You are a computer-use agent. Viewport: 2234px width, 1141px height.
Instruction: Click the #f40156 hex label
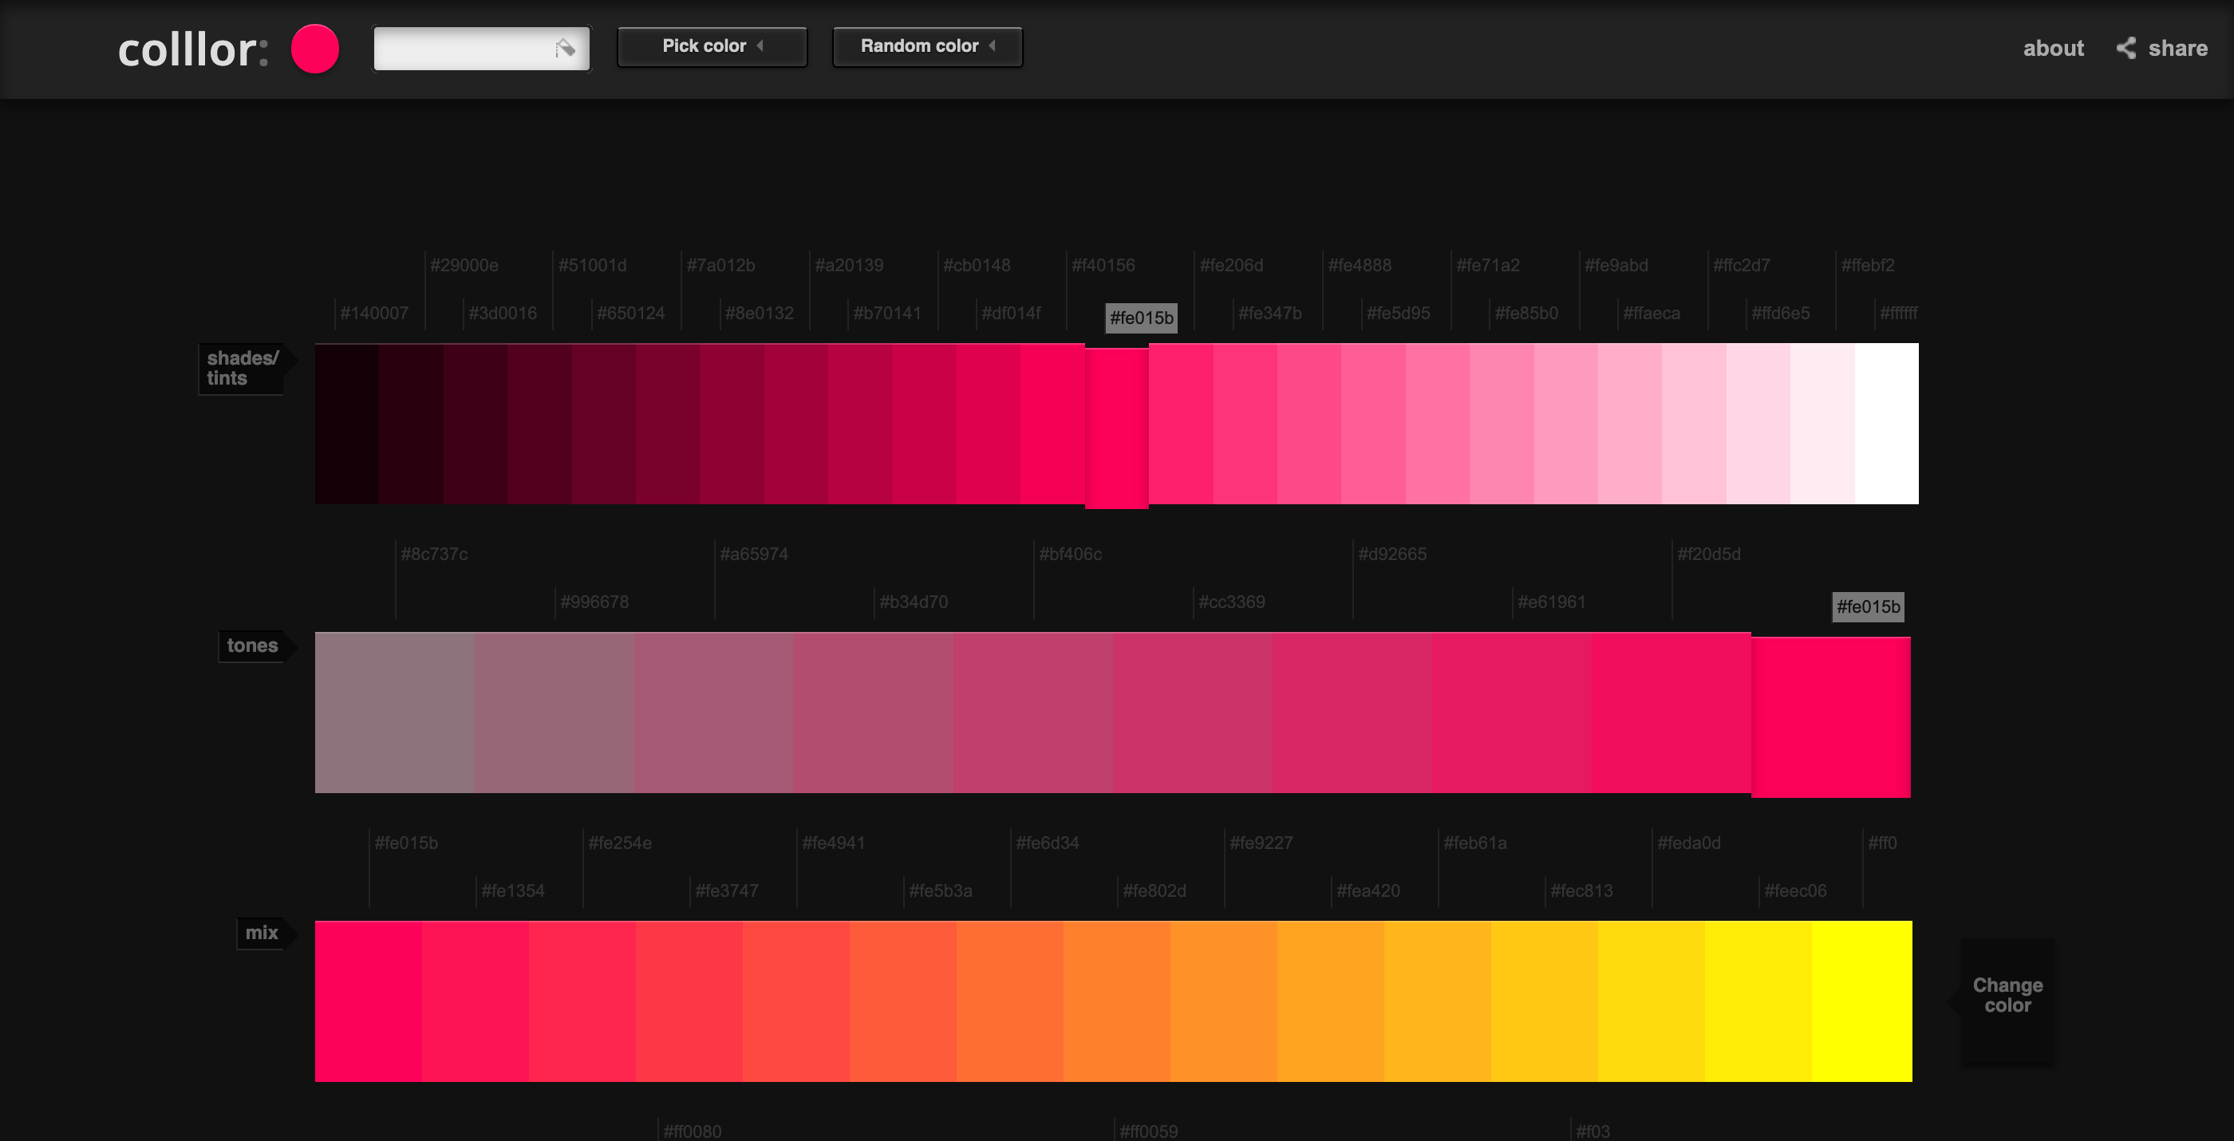pyautogui.click(x=1103, y=266)
